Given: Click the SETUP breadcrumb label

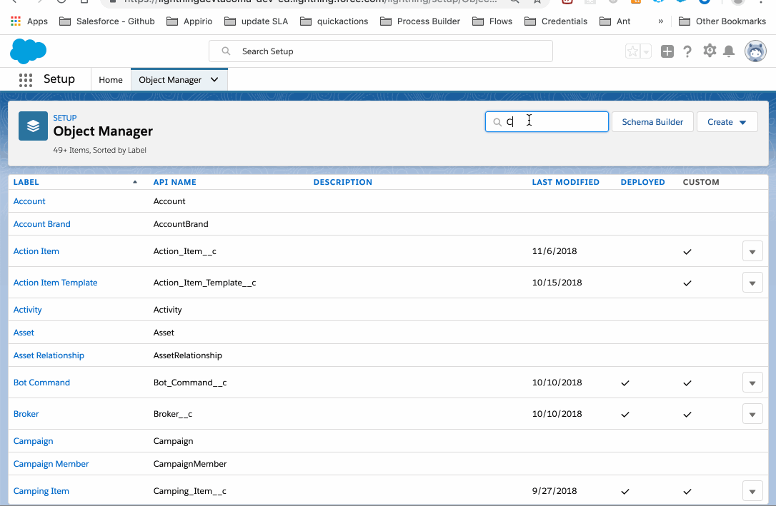Looking at the screenshot, I should click(65, 118).
